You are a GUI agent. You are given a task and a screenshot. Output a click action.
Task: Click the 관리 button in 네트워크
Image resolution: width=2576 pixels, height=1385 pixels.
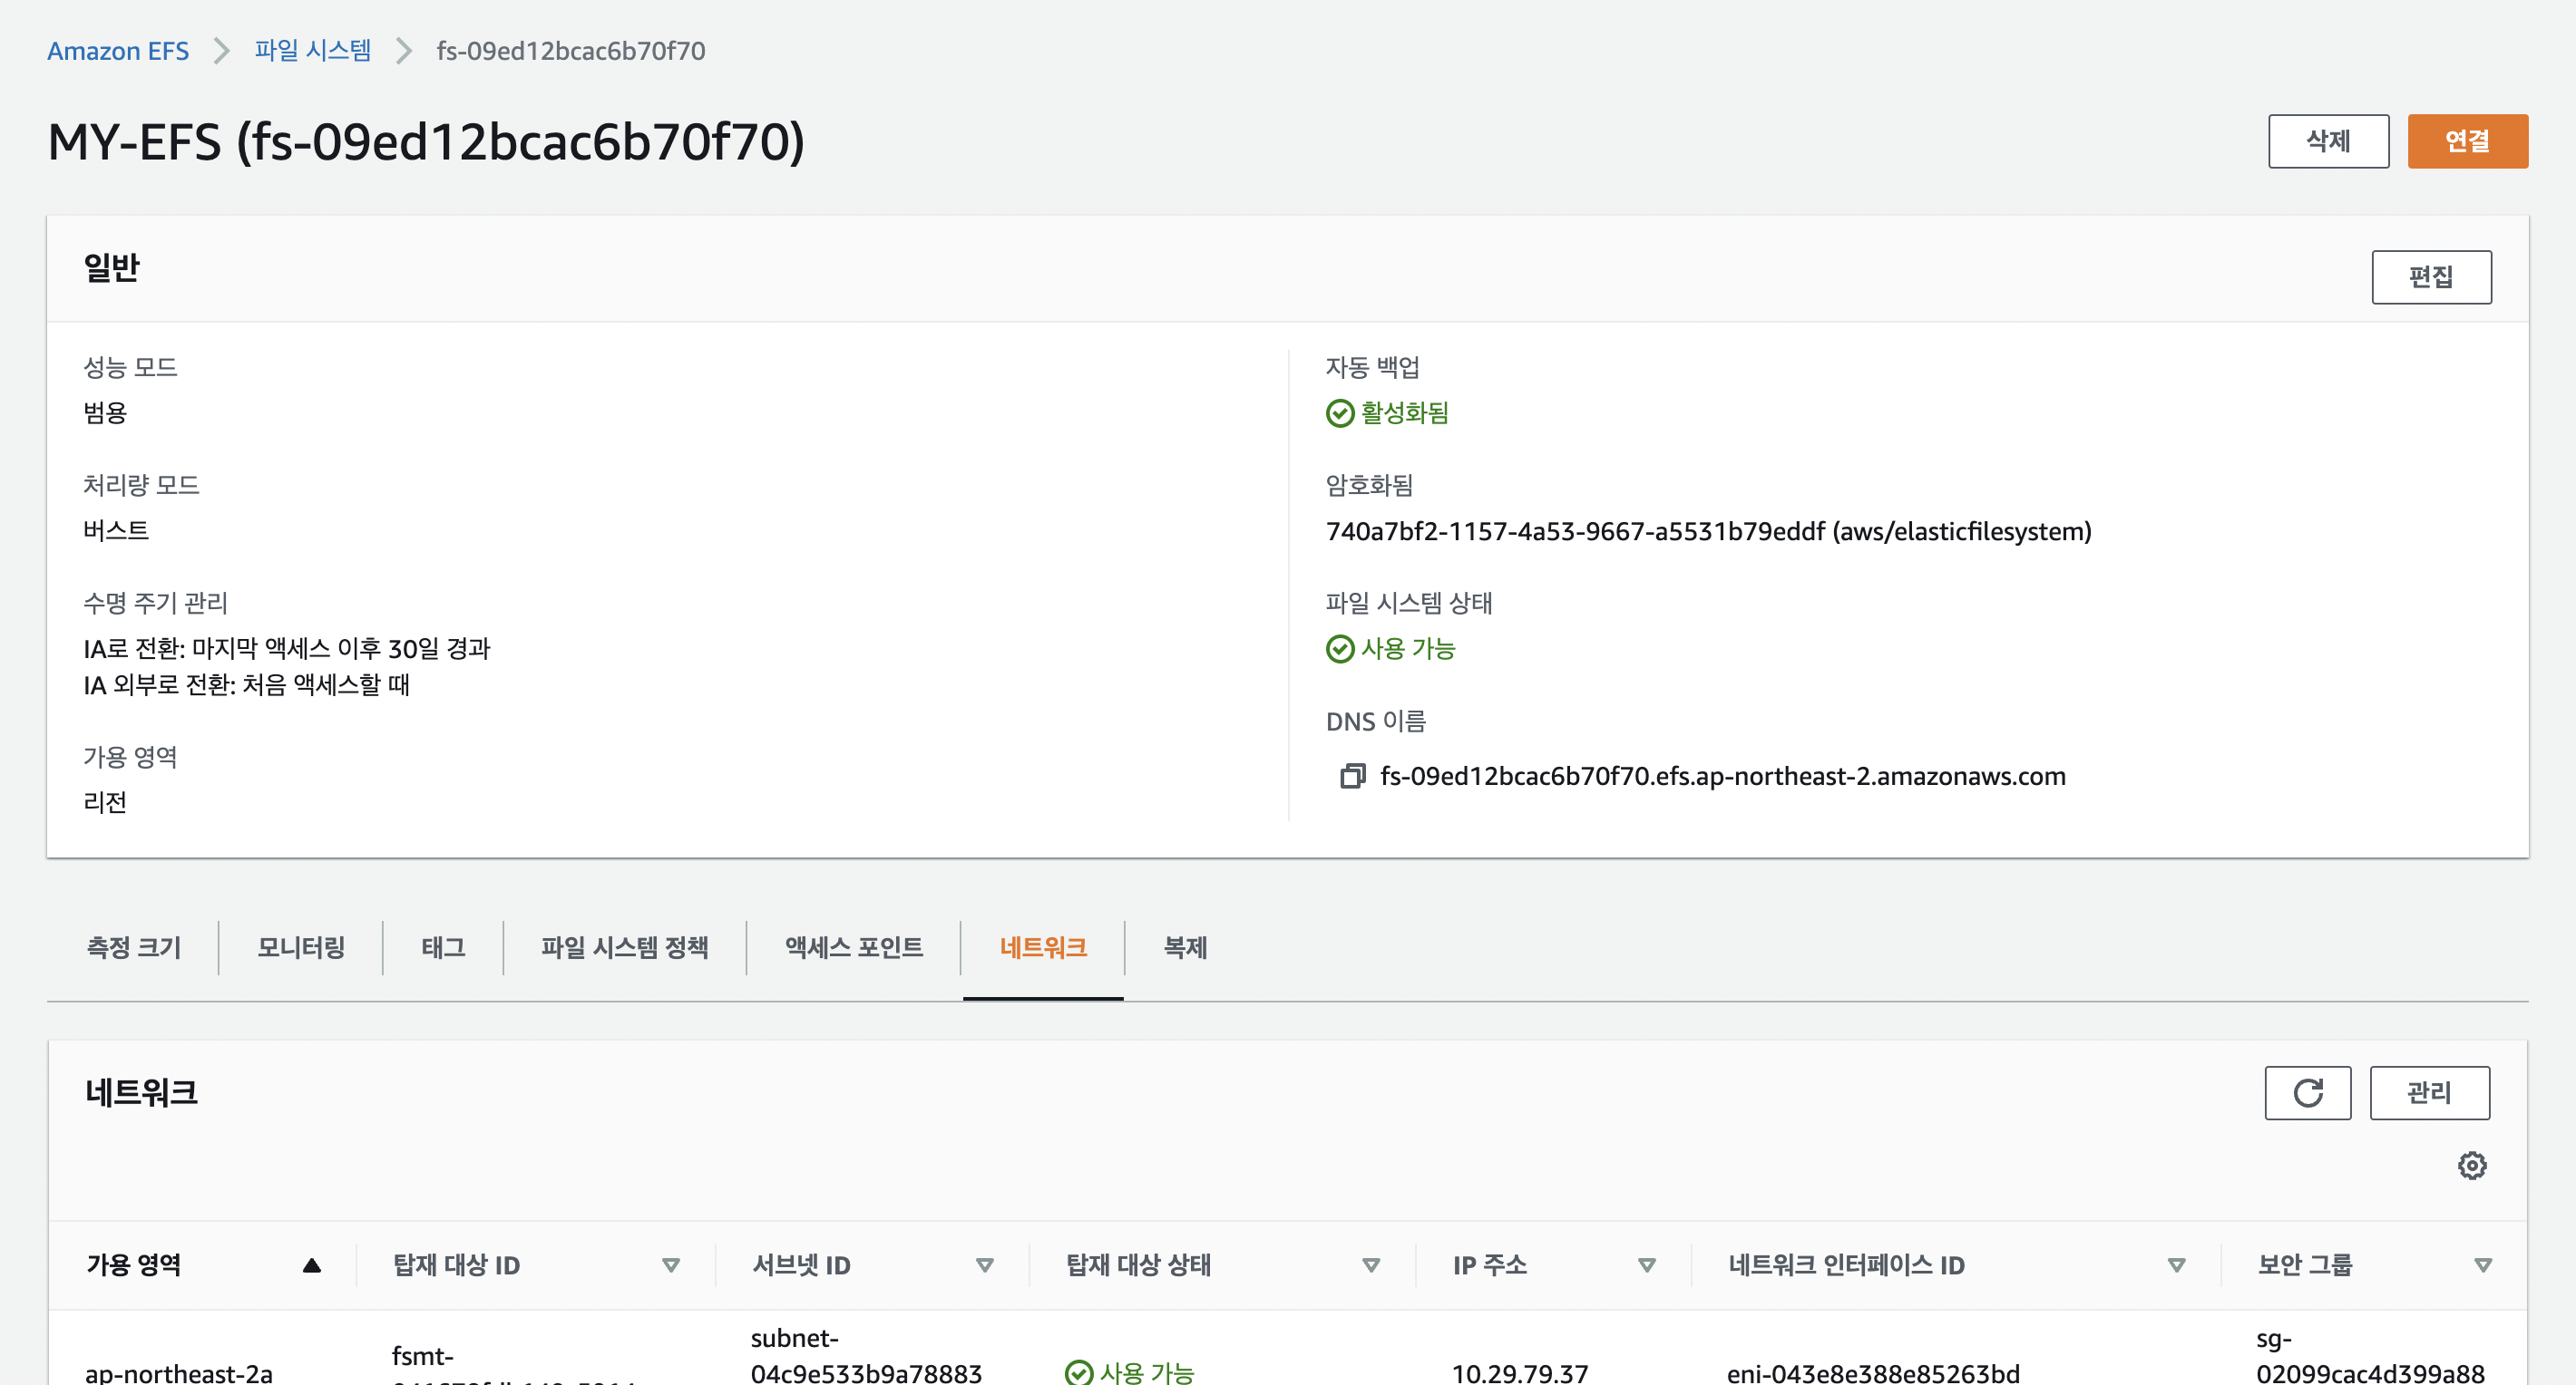click(x=2429, y=1092)
